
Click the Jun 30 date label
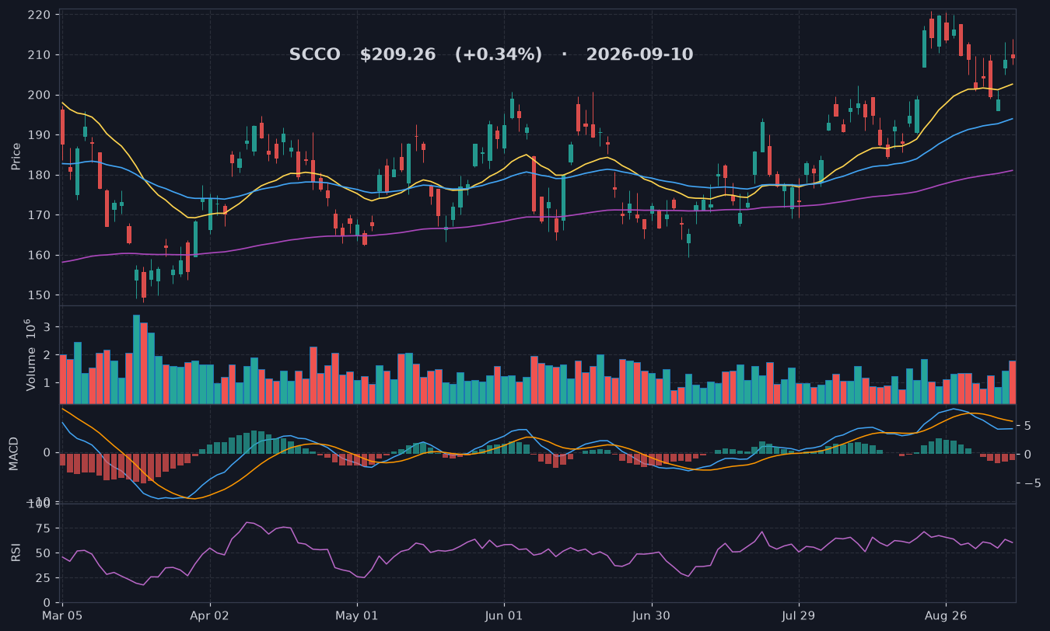(x=651, y=615)
